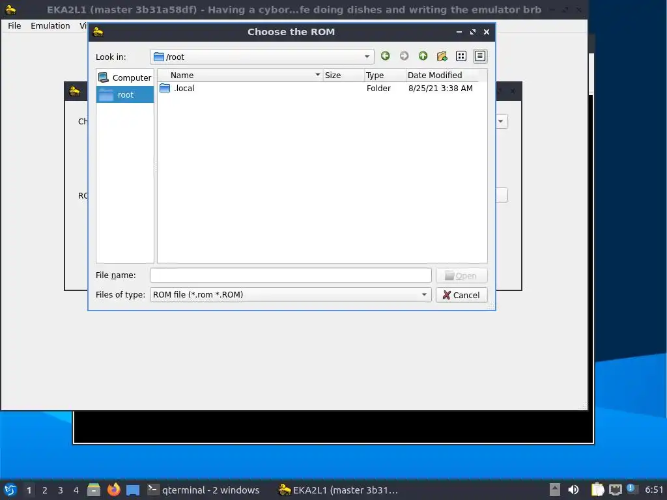Switch to workspace 3
The image size is (667, 500).
[61, 490]
